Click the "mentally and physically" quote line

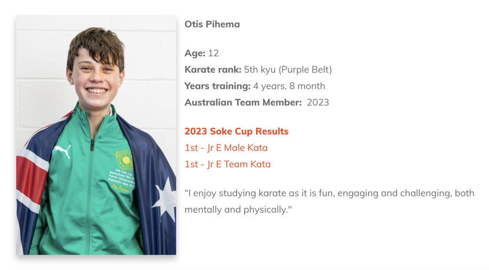(x=238, y=210)
